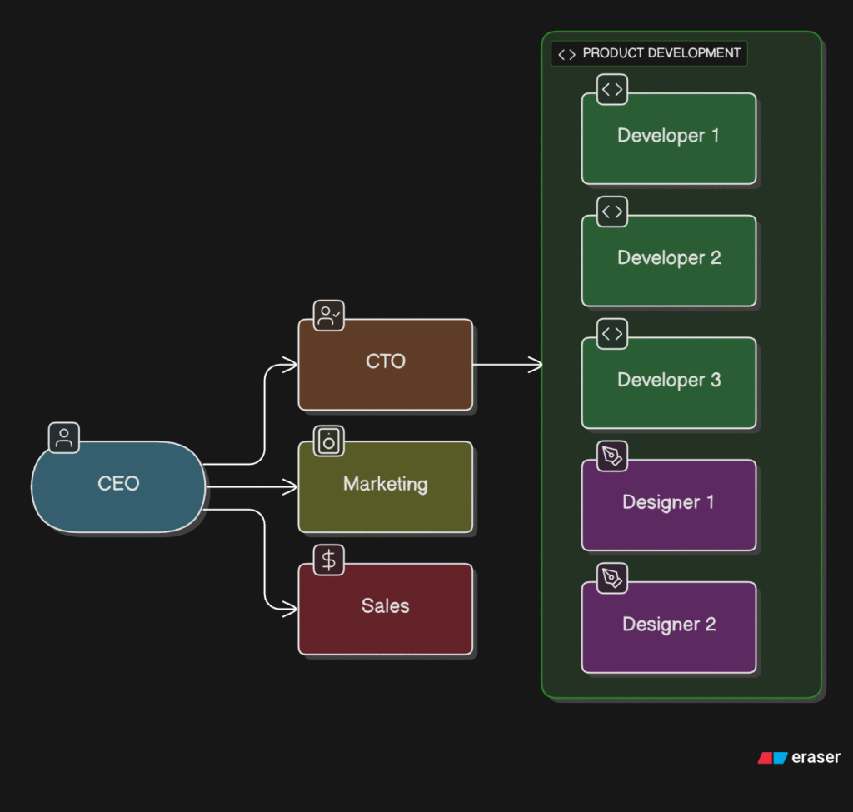
Task: Select the CEO node
Action: point(118,486)
